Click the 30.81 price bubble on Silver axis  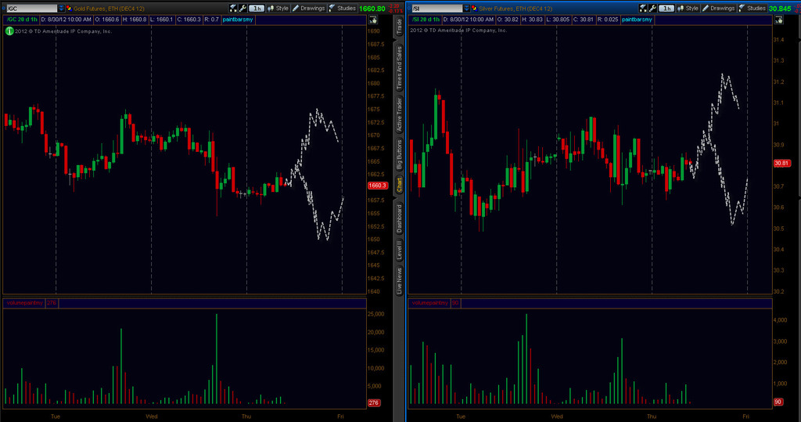(x=781, y=163)
